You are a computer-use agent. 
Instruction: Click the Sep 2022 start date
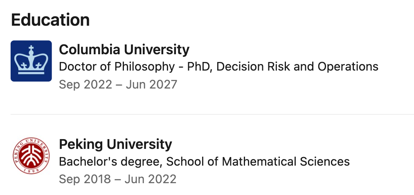coord(85,85)
